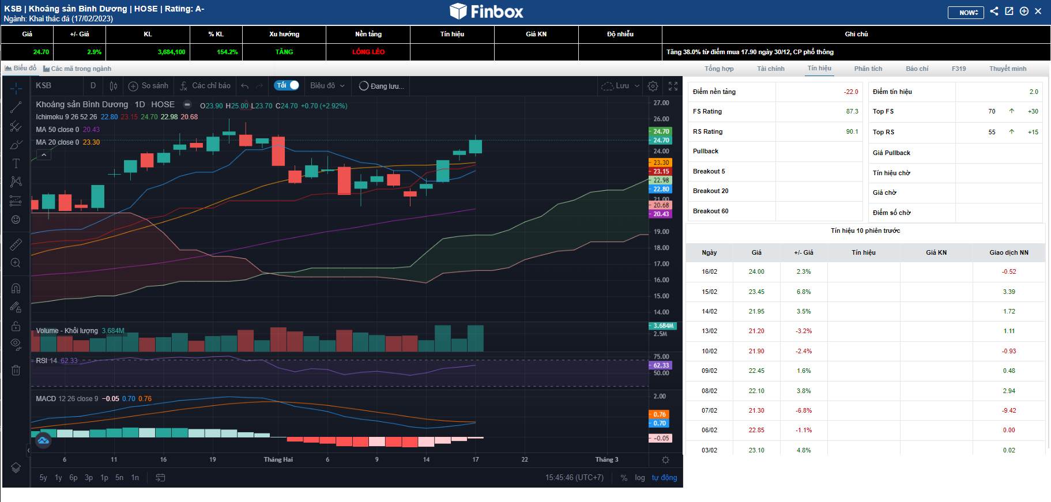Open the prediction and measurement tools
This screenshot has height=502, width=1051.
pyautogui.click(x=16, y=201)
